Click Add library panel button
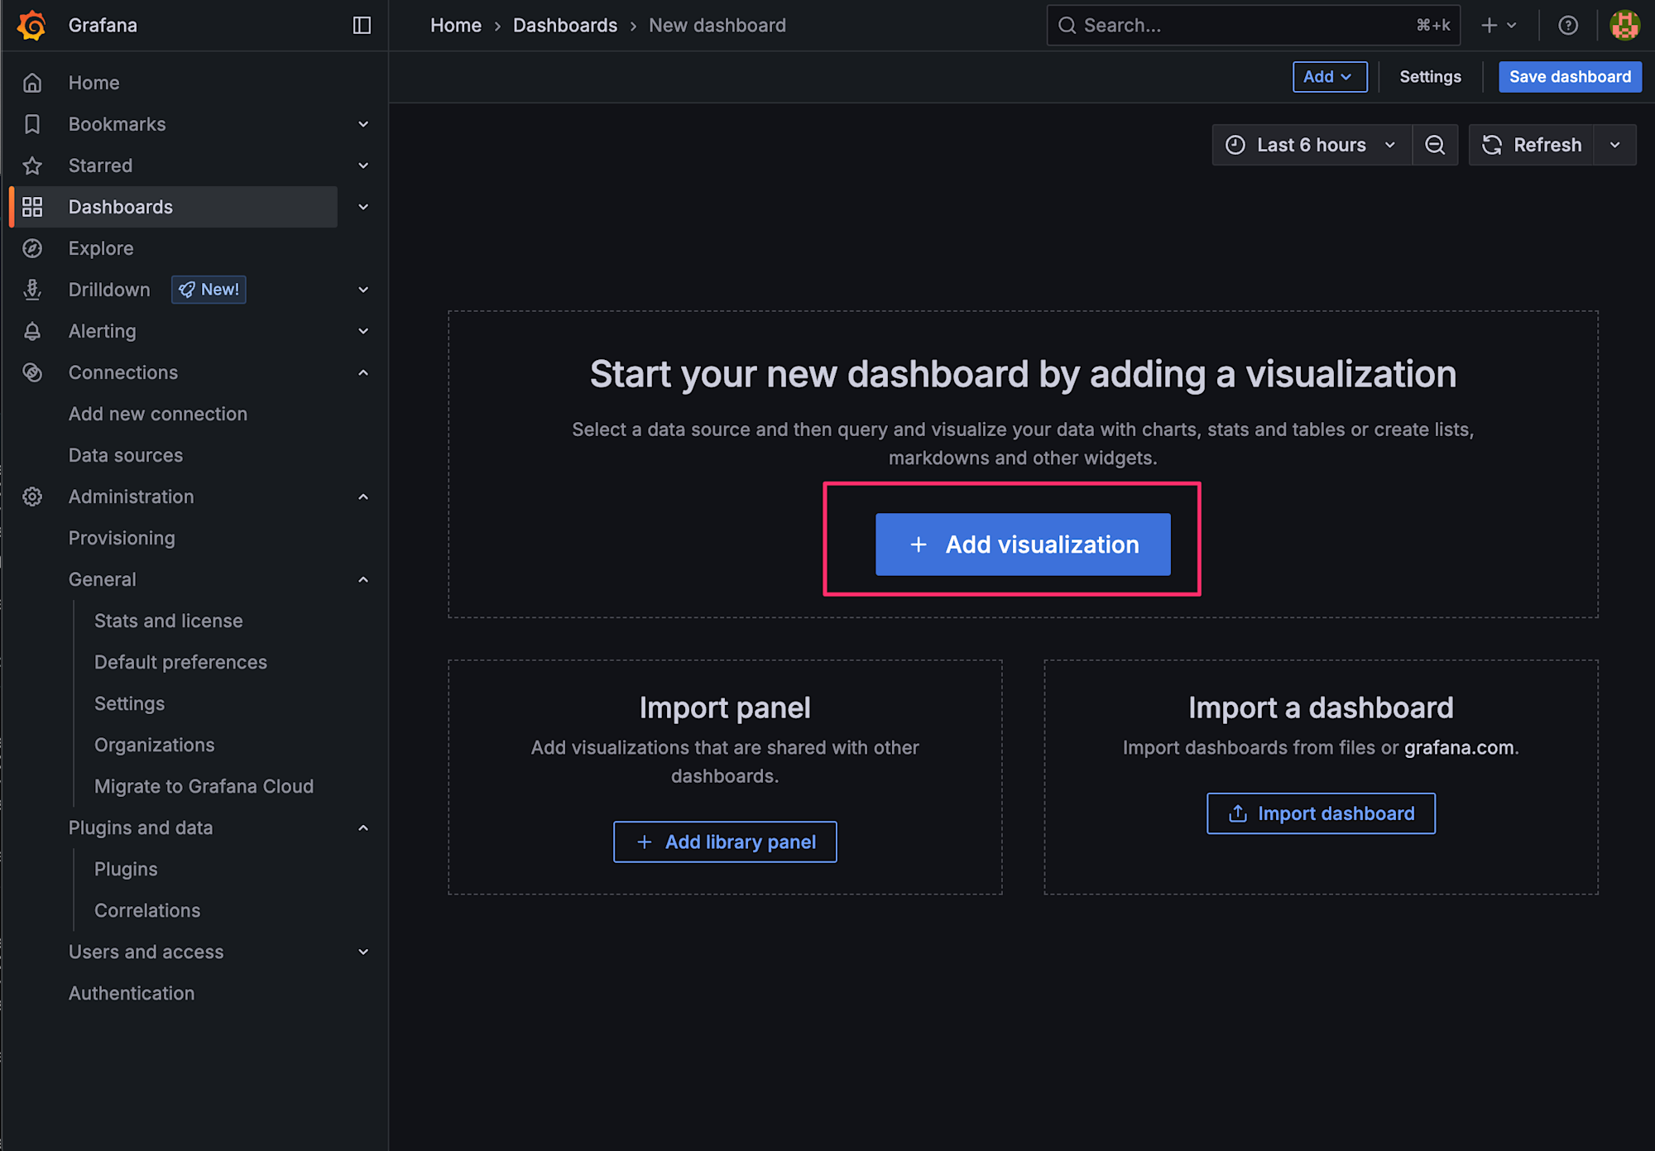Screen dimensions: 1655x1151 click(x=725, y=842)
